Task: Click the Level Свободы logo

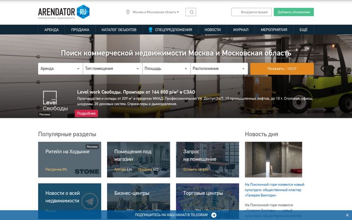Action: point(55,101)
